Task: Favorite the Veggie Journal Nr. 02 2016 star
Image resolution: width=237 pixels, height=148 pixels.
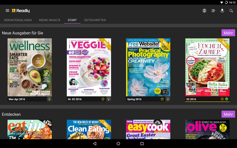Action: click(103, 99)
